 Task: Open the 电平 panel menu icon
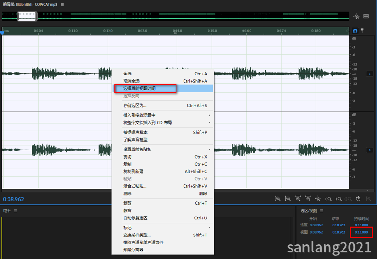[x=16, y=211]
